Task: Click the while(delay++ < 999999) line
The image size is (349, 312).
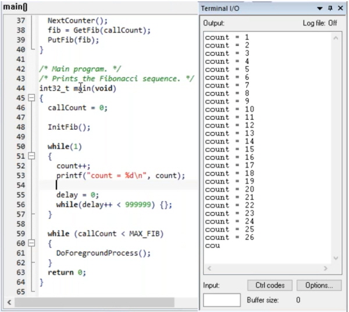Action: point(114,205)
